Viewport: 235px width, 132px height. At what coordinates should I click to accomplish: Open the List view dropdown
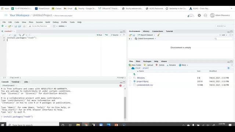tap(223, 35)
